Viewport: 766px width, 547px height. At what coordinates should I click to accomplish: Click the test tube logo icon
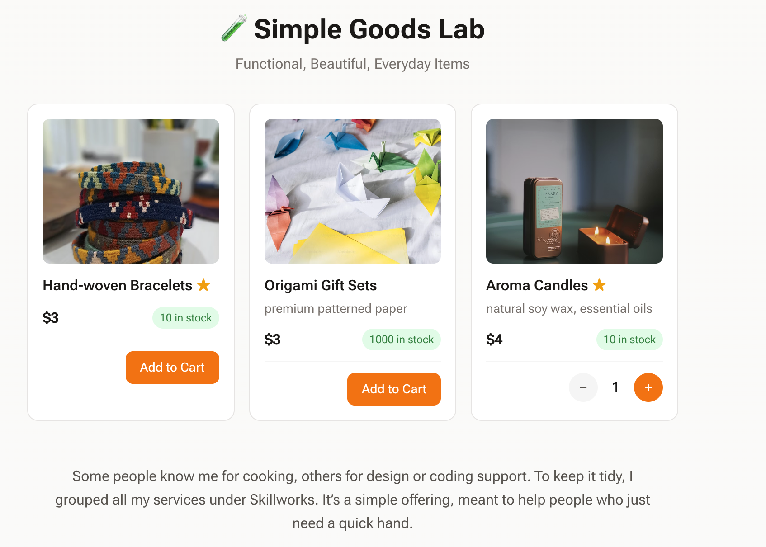coord(234,28)
